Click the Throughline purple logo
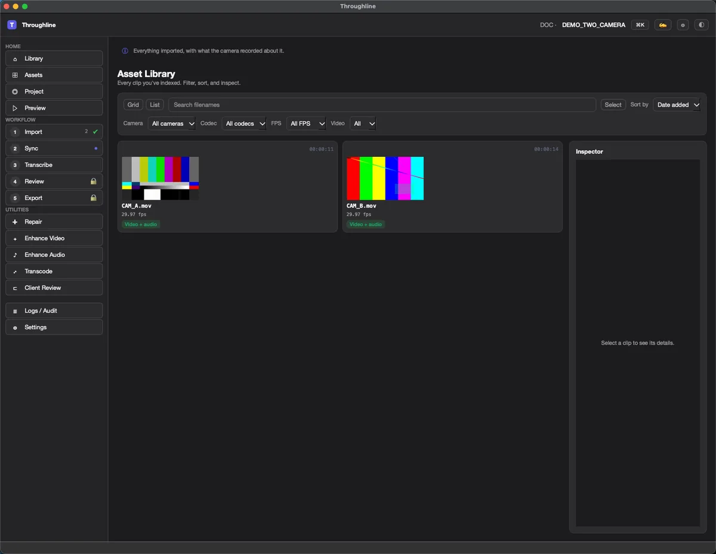 (x=12, y=25)
